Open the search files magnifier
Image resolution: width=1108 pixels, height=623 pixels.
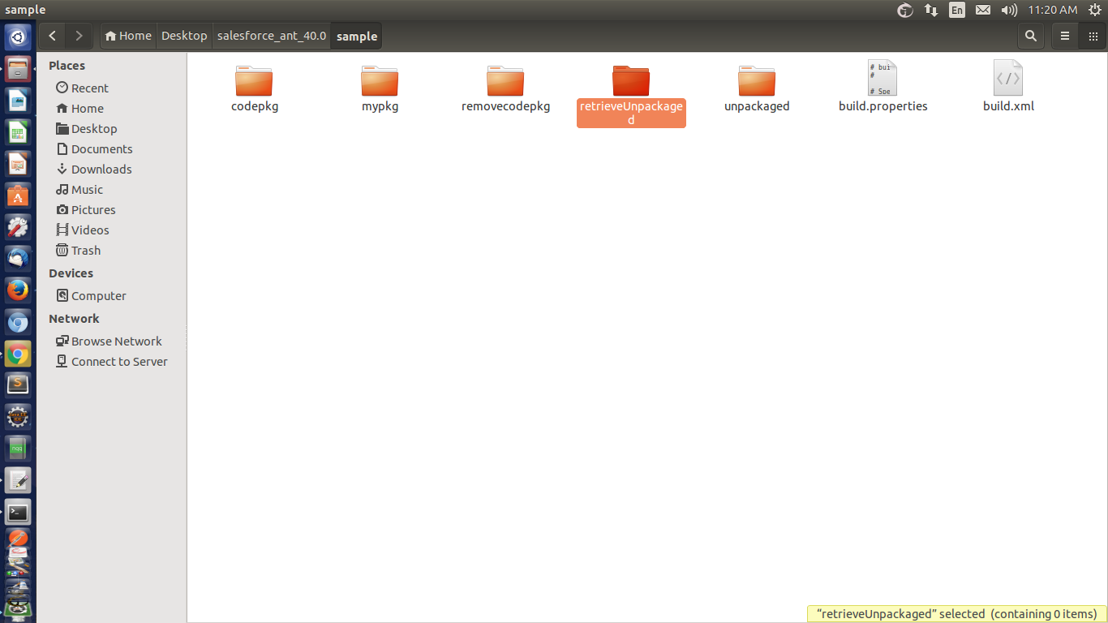click(1030, 36)
